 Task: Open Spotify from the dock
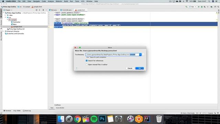point(94,119)
